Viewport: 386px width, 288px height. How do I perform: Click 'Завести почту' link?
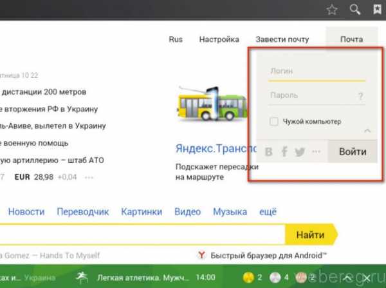coord(282,39)
